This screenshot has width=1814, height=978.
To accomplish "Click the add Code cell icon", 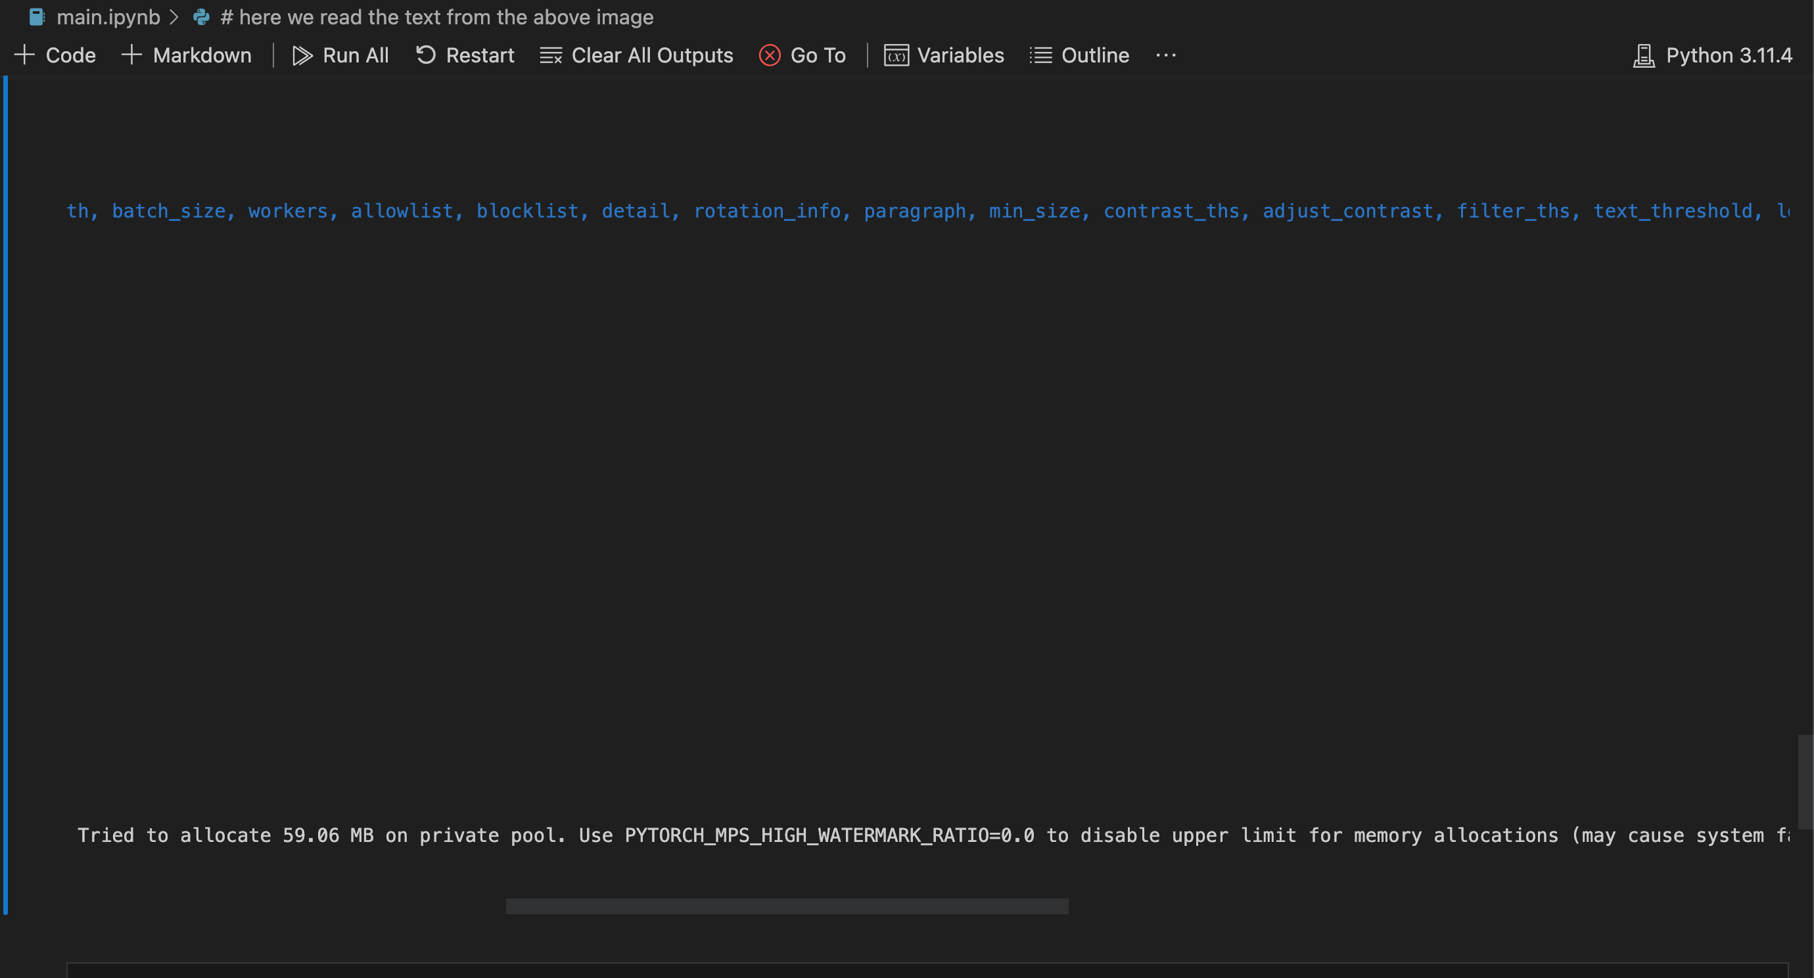I will tap(24, 55).
